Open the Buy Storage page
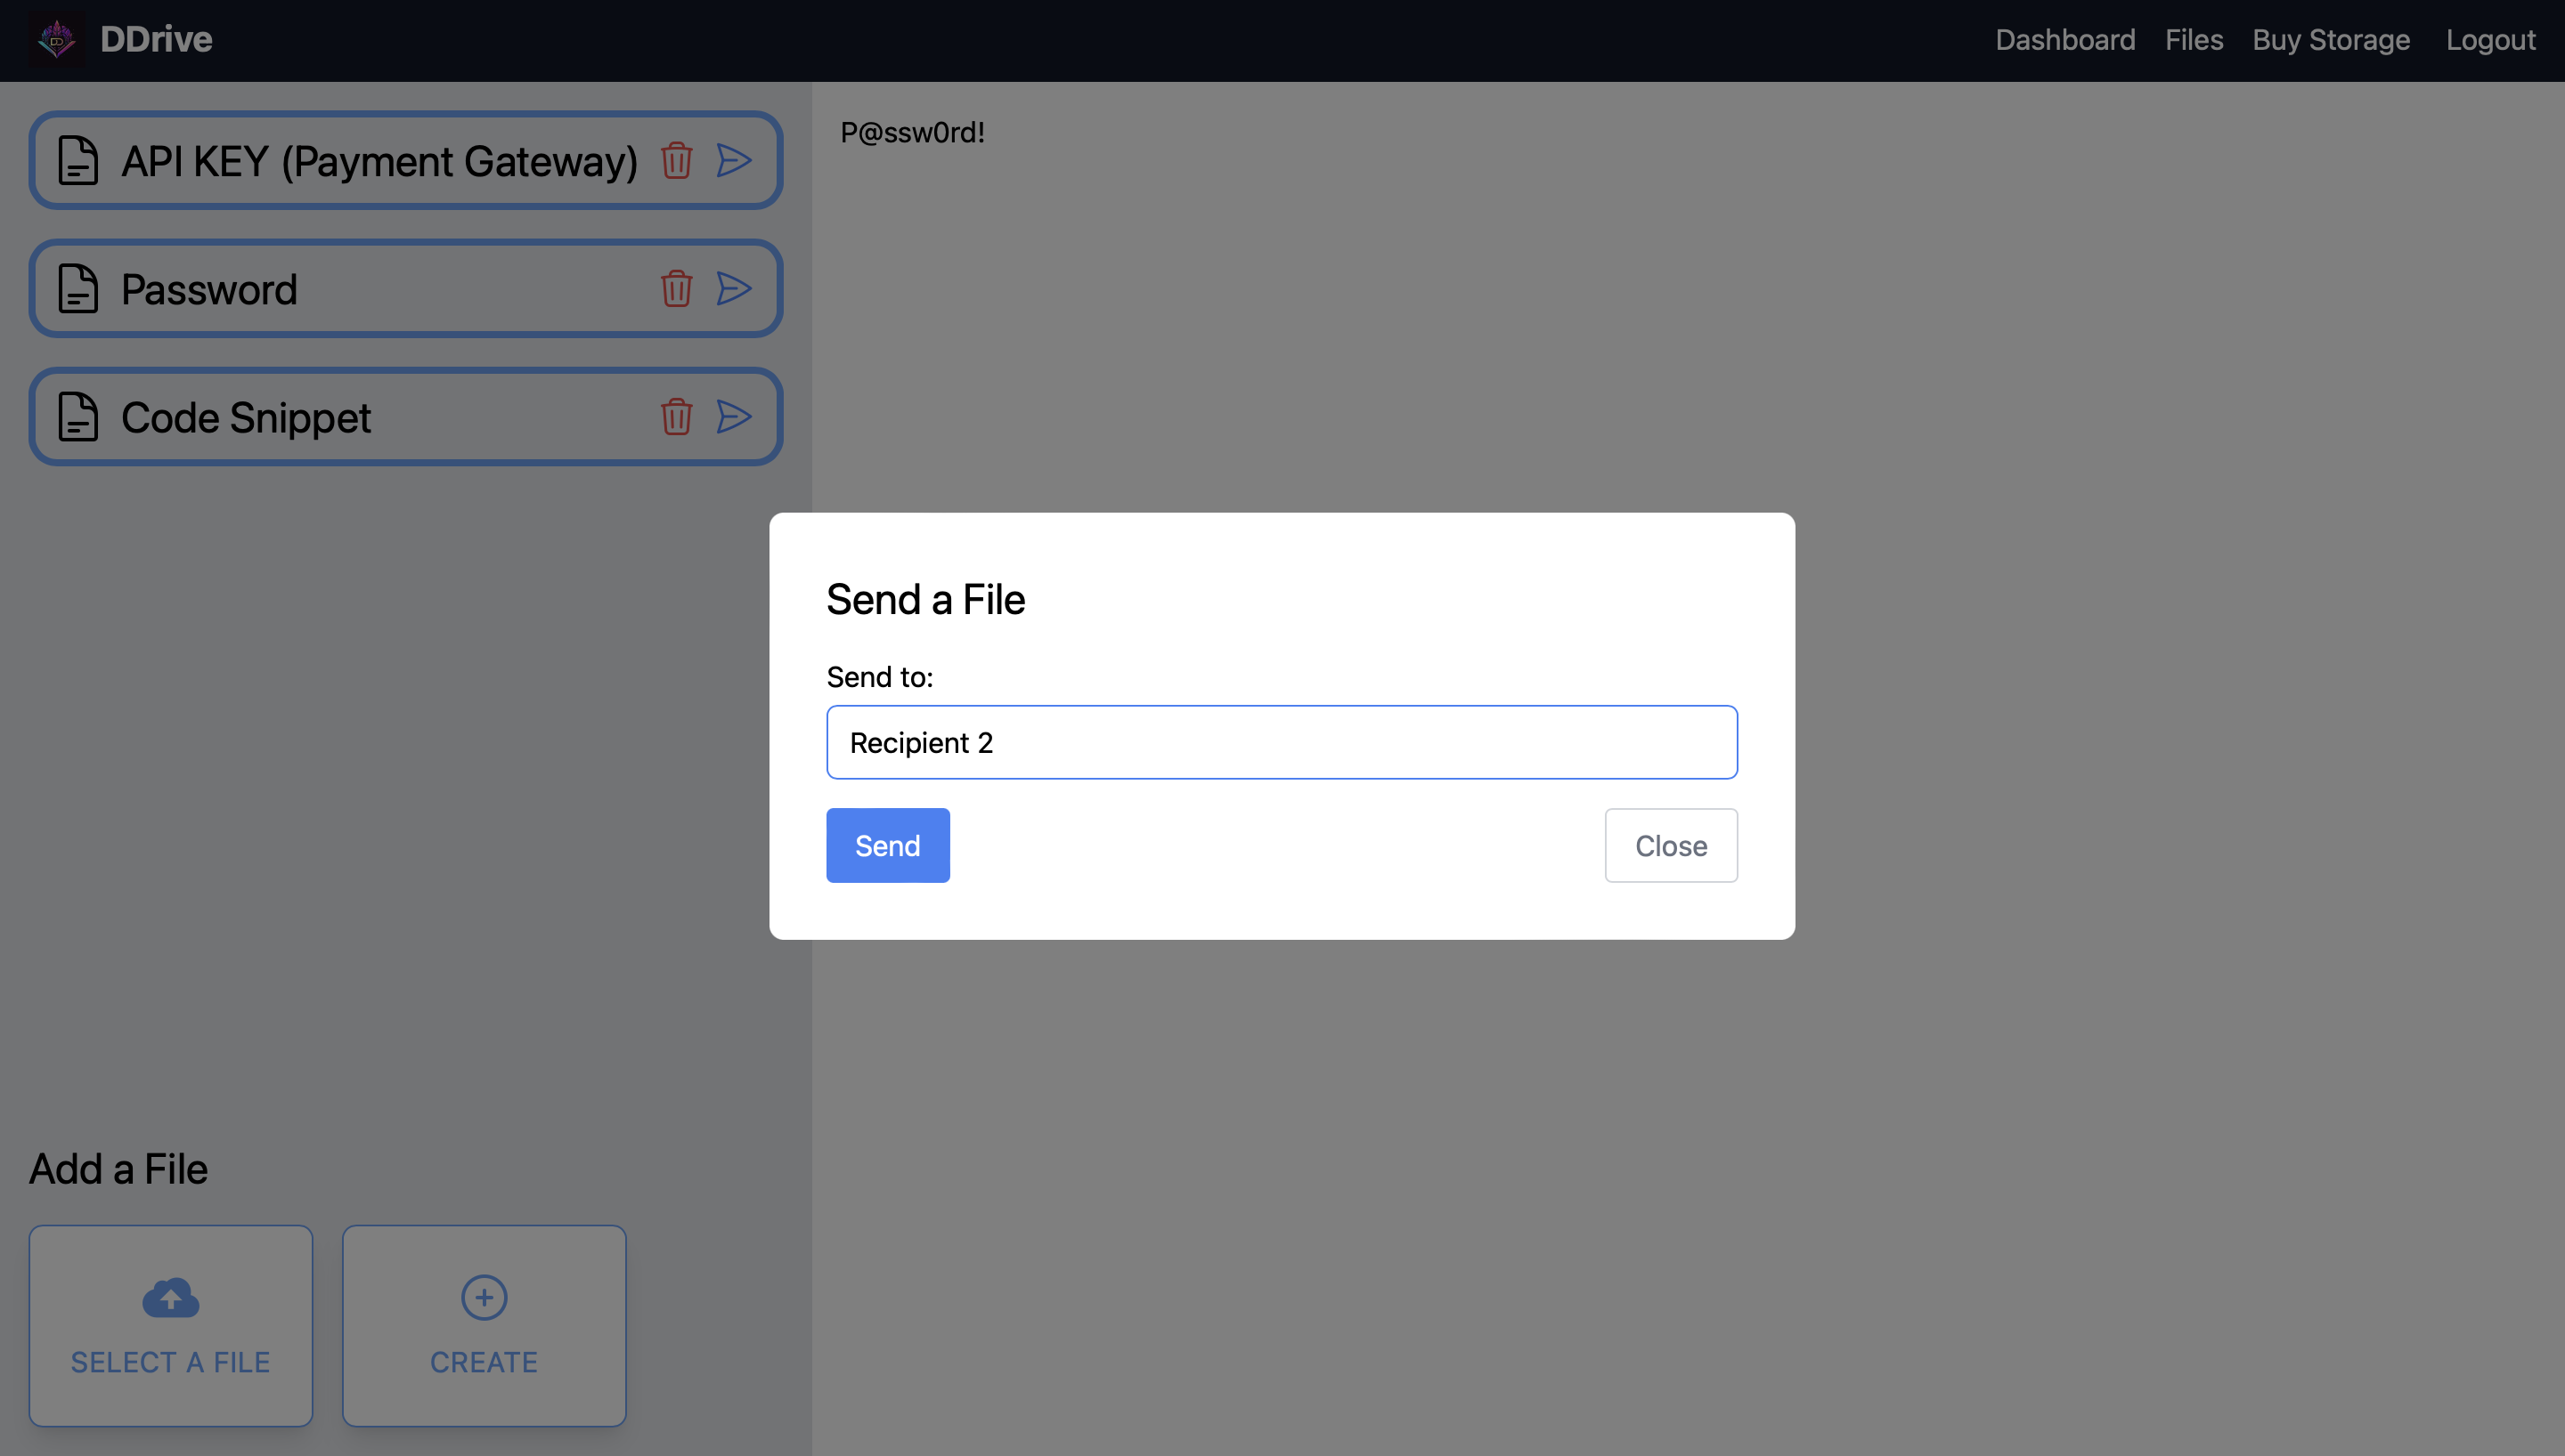This screenshot has width=2565, height=1456. (2331, 40)
